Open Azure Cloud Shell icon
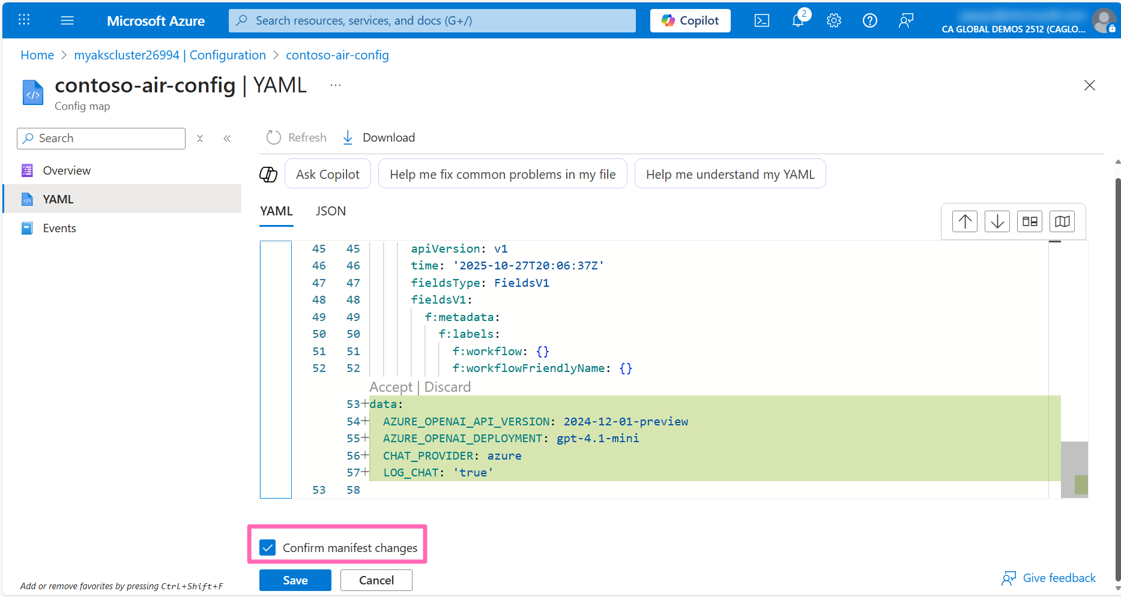The height and width of the screenshot is (597, 1121). (x=761, y=20)
